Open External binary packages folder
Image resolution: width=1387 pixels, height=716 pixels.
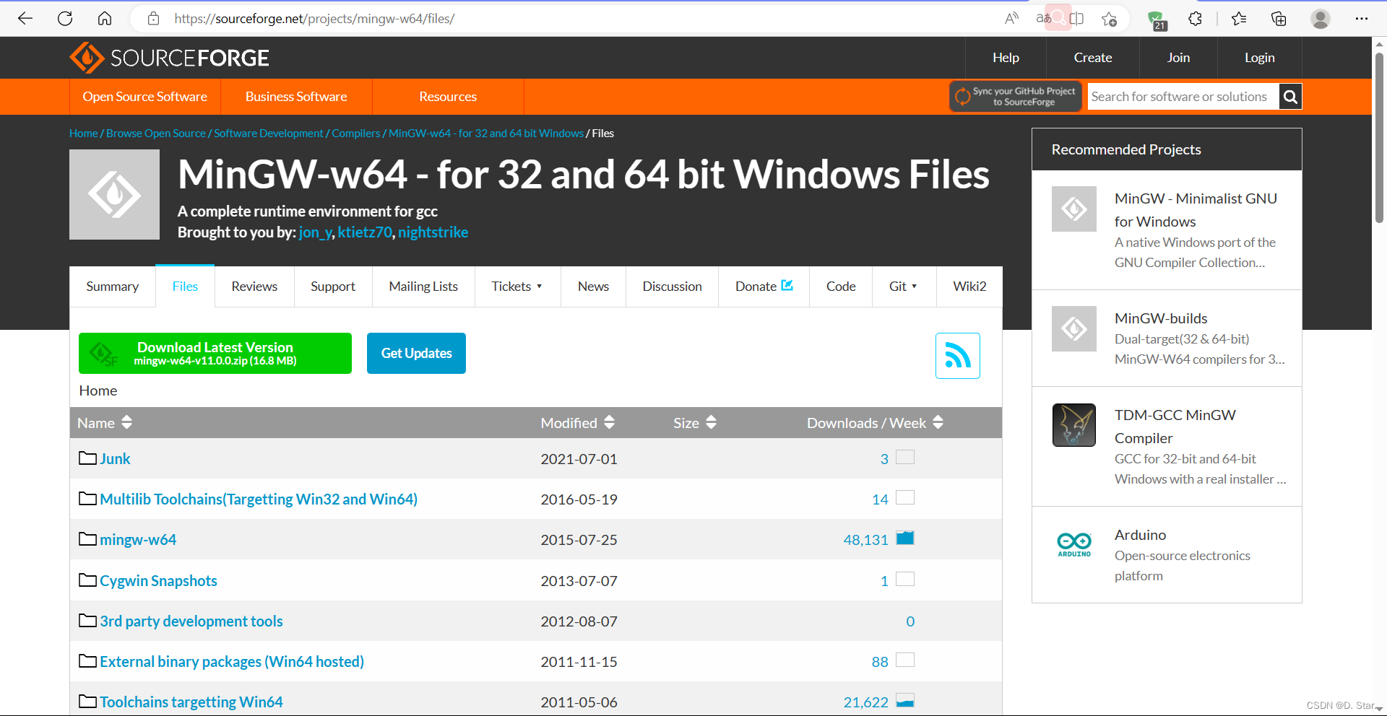coord(232,662)
